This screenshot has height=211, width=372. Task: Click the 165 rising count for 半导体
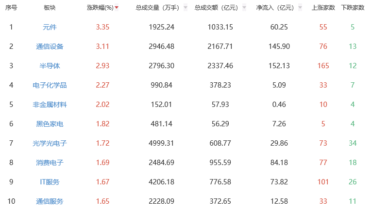(x=323, y=66)
